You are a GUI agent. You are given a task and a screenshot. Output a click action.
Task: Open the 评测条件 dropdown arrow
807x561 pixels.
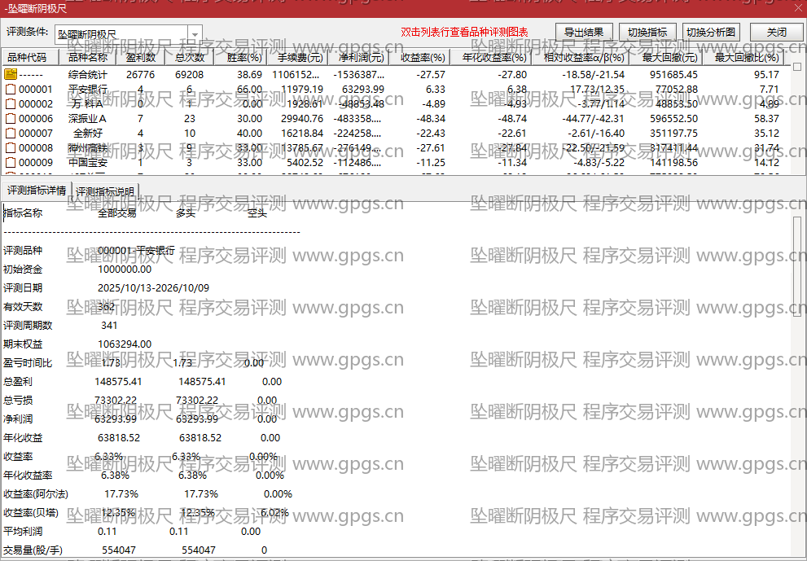click(195, 34)
